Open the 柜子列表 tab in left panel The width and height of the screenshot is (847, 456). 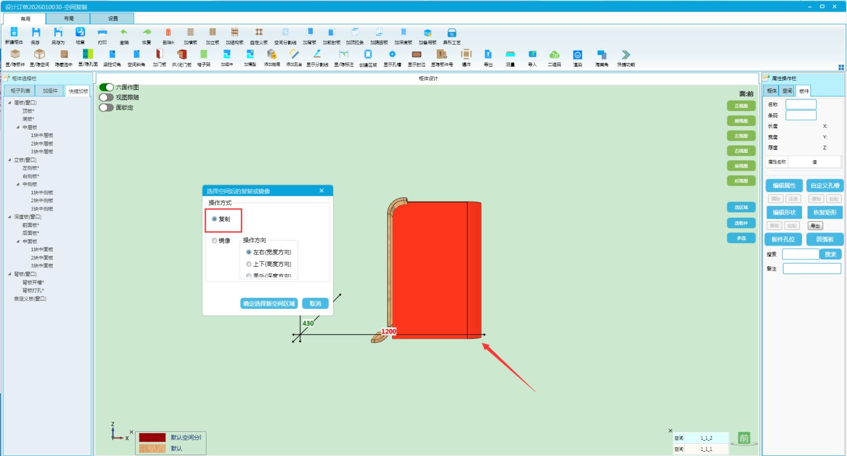click(20, 91)
